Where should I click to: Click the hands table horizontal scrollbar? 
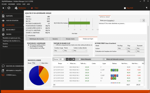click(x=74, y=87)
